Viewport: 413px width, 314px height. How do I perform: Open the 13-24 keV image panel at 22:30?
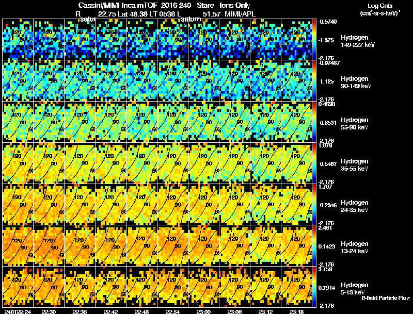(49, 246)
